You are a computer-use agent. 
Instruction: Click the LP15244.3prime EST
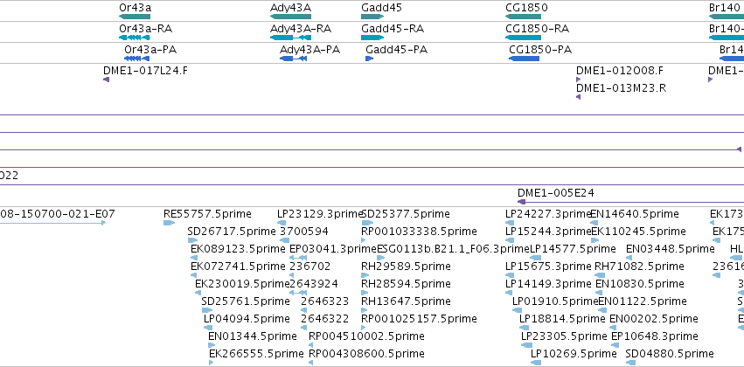click(x=510, y=240)
